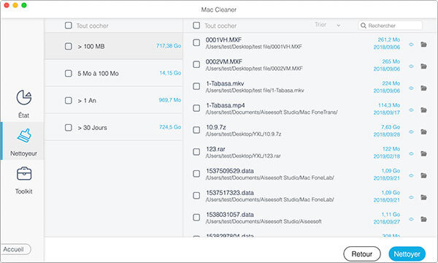Select the > 30 Jours row

pos(113,127)
